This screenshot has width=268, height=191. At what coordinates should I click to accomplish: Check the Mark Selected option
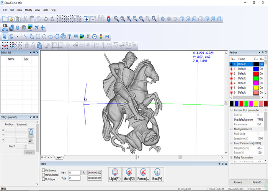(43, 175)
